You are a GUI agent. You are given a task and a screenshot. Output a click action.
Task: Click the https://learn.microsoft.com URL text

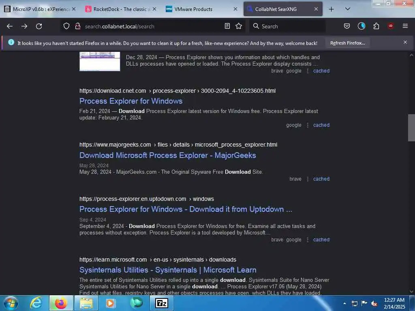pos(113,260)
